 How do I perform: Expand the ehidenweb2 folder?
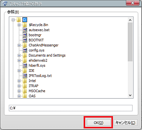[x=19, y=60]
